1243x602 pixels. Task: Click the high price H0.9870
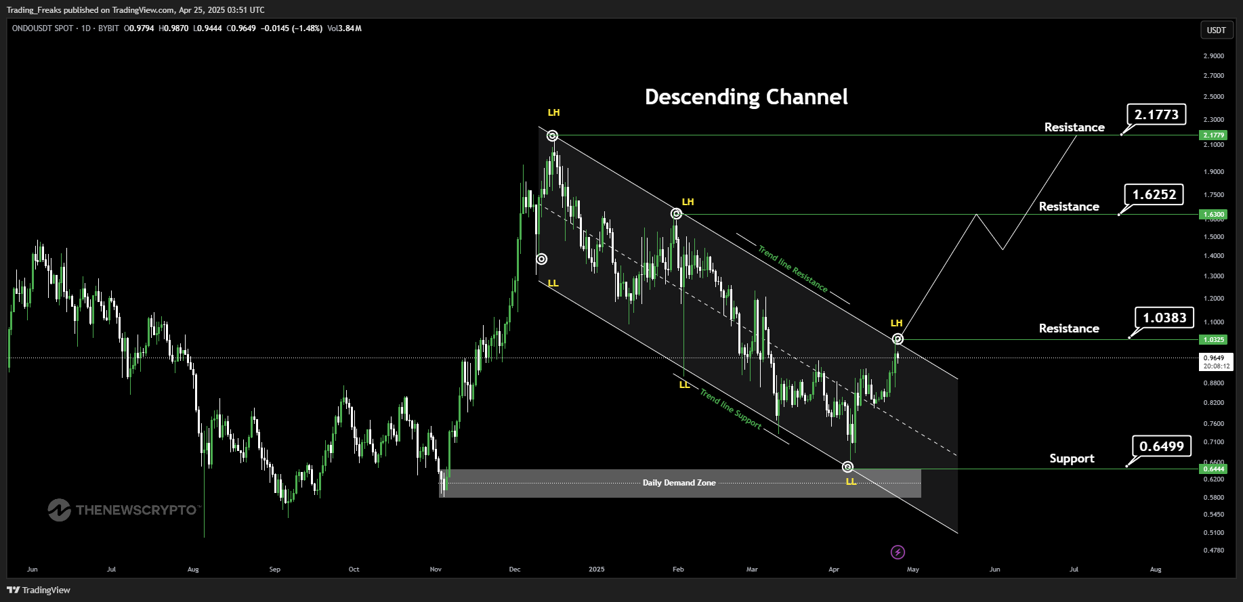coord(173,28)
